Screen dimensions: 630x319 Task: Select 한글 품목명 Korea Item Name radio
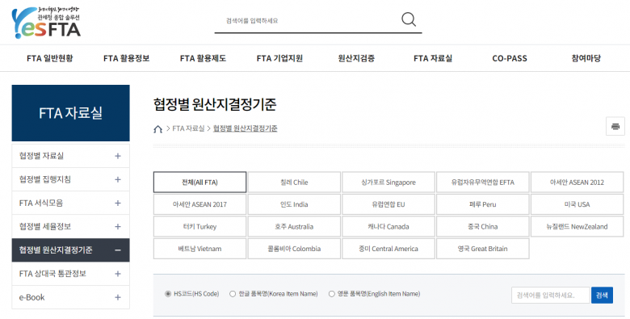click(233, 294)
